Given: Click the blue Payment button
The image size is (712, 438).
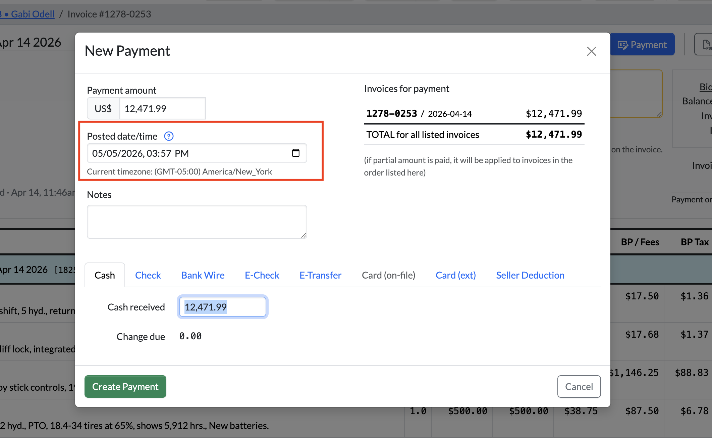Looking at the screenshot, I should [642, 45].
